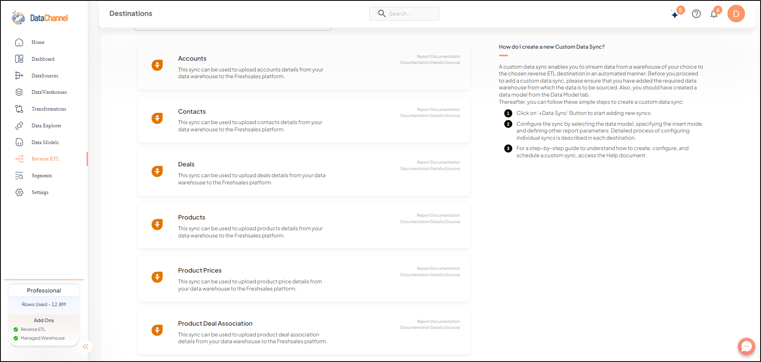The image size is (761, 362).
Task: Navigate to DataSources
Action: point(45,76)
